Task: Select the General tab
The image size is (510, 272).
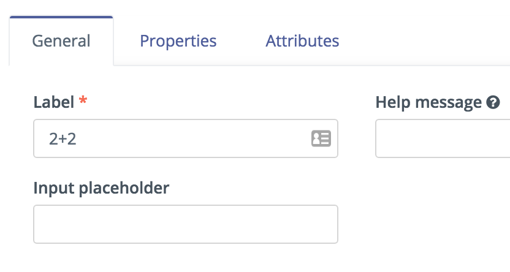Action: tap(61, 41)
